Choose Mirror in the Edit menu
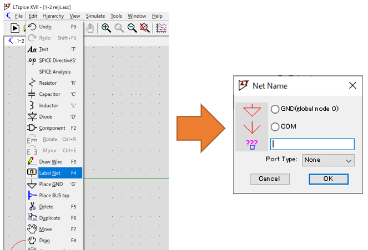Image resolution: width=368 pixels, height=250 pixels. click(55, 150)
